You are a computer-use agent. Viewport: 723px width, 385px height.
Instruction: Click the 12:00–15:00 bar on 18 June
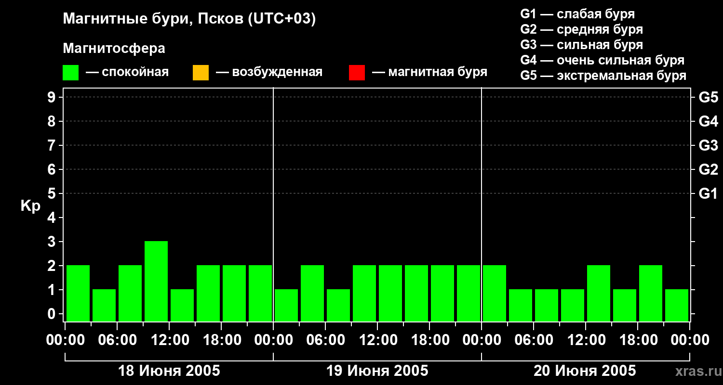(x=182, y=305)
